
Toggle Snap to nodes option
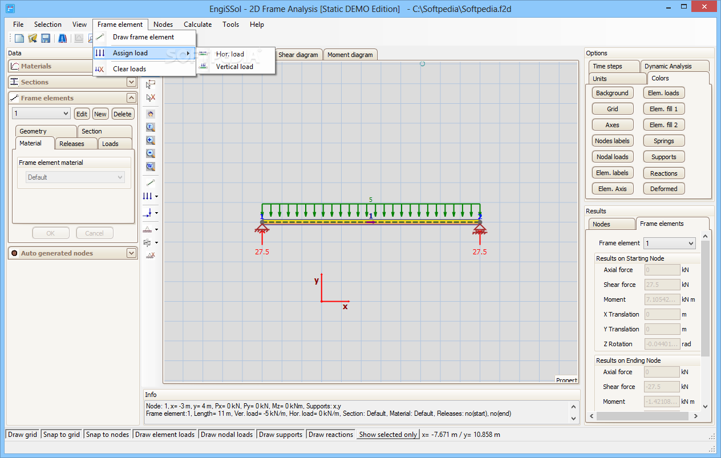(108, 435)
